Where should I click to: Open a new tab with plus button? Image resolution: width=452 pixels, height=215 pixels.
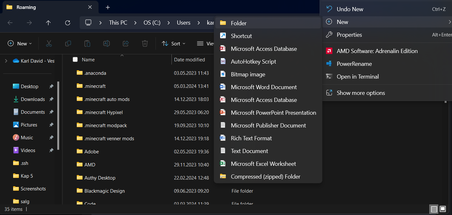click(x=108, y=7)
